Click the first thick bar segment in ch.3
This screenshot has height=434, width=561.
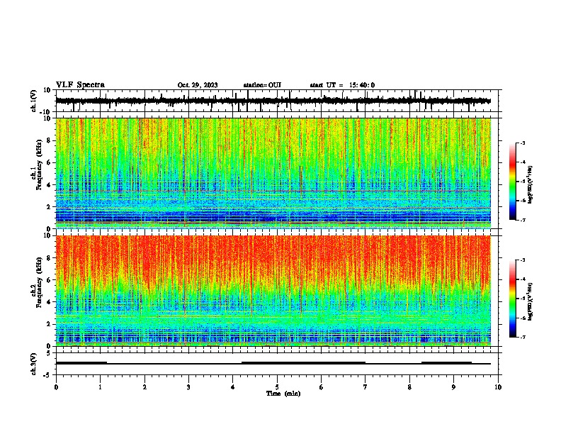coord(81,363)
